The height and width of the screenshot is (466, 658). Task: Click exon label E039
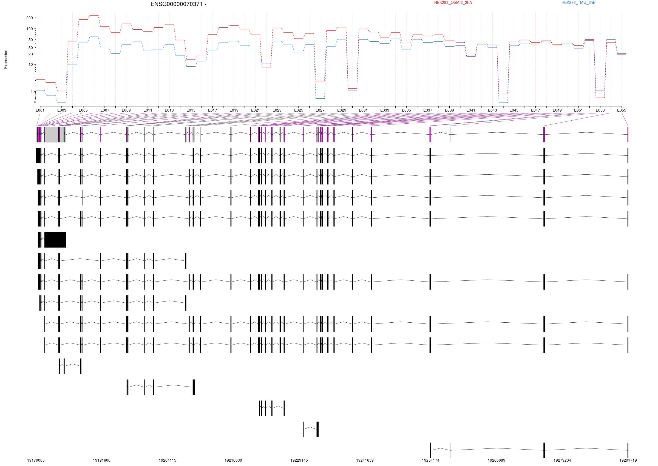[x=450, y=110]
